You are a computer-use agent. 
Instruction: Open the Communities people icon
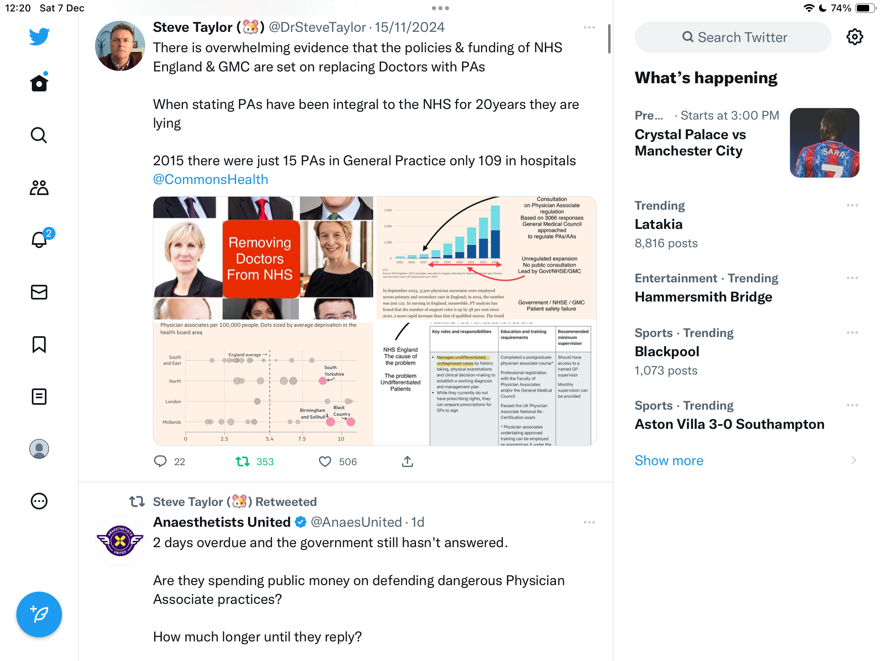tap(39, 188)
